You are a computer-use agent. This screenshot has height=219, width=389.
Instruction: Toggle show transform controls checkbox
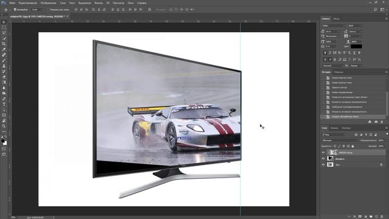[x=49, y=10]
